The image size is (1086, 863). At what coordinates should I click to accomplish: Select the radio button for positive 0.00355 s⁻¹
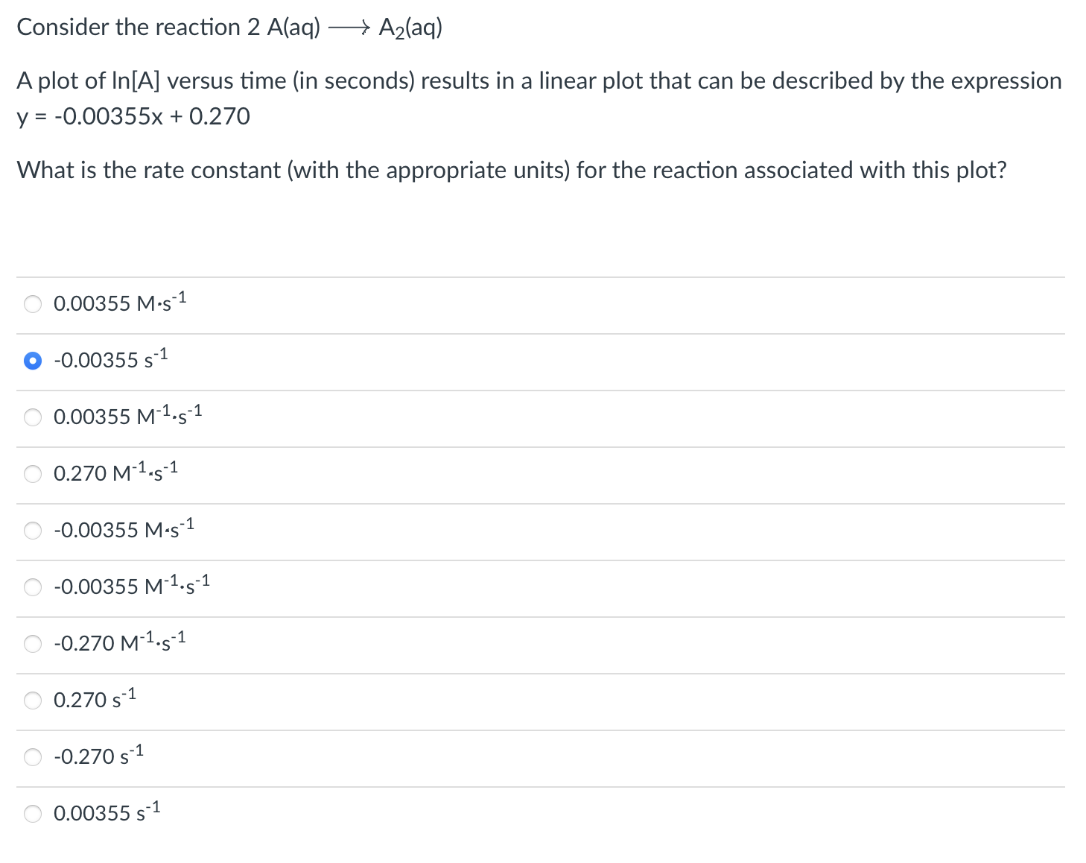point(33,814)
